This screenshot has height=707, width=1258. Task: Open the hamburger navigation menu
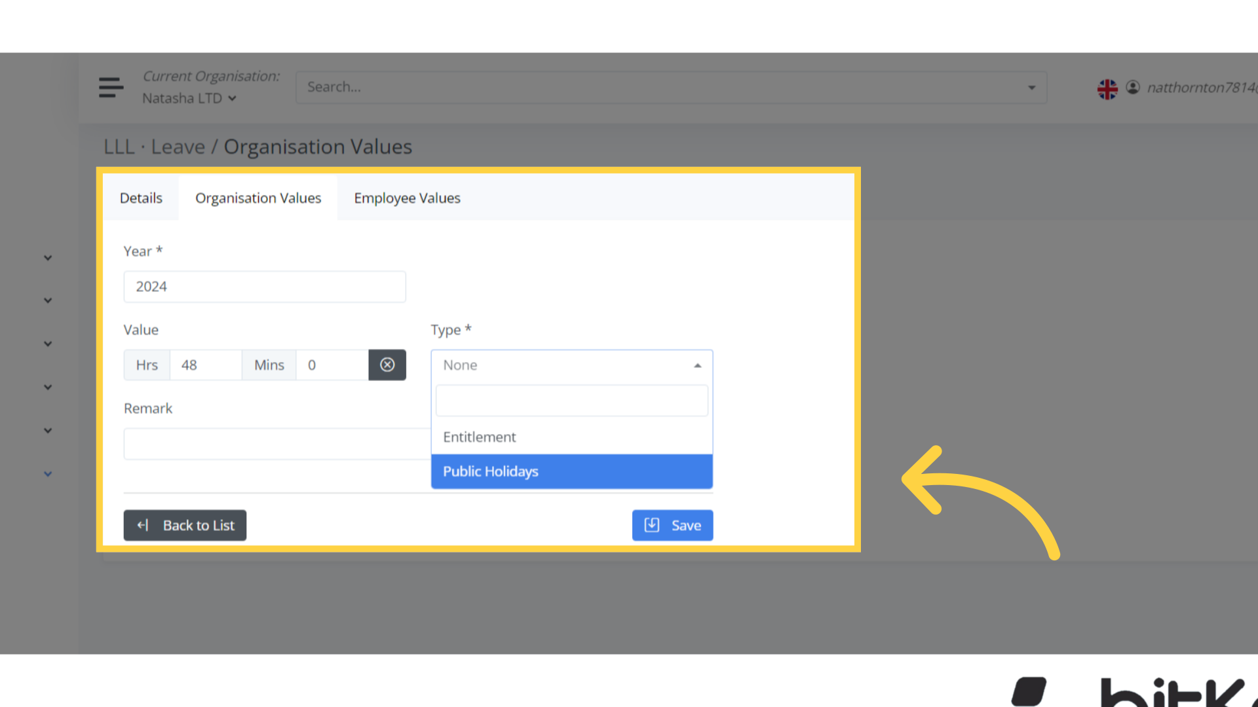[x=110, y=87]
